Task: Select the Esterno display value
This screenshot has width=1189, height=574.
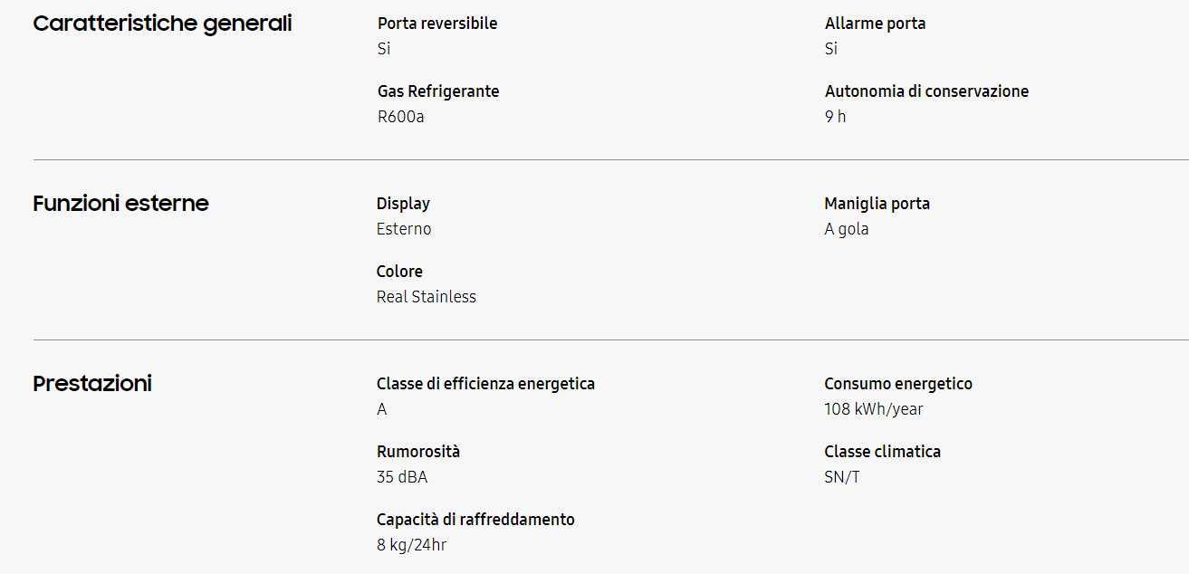Action: coord(404,229)
